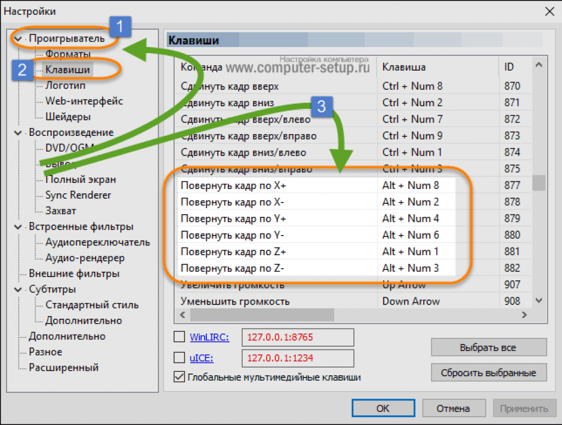Viewport: 562px width, 425px height.
Task: Collapse the Проигрыватель tree node
Action: pyautogui.click(x=18, y=39)
